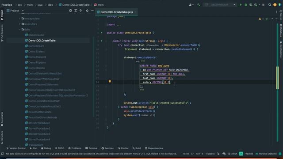Hide the Project tool window with the minus icon

92,11
